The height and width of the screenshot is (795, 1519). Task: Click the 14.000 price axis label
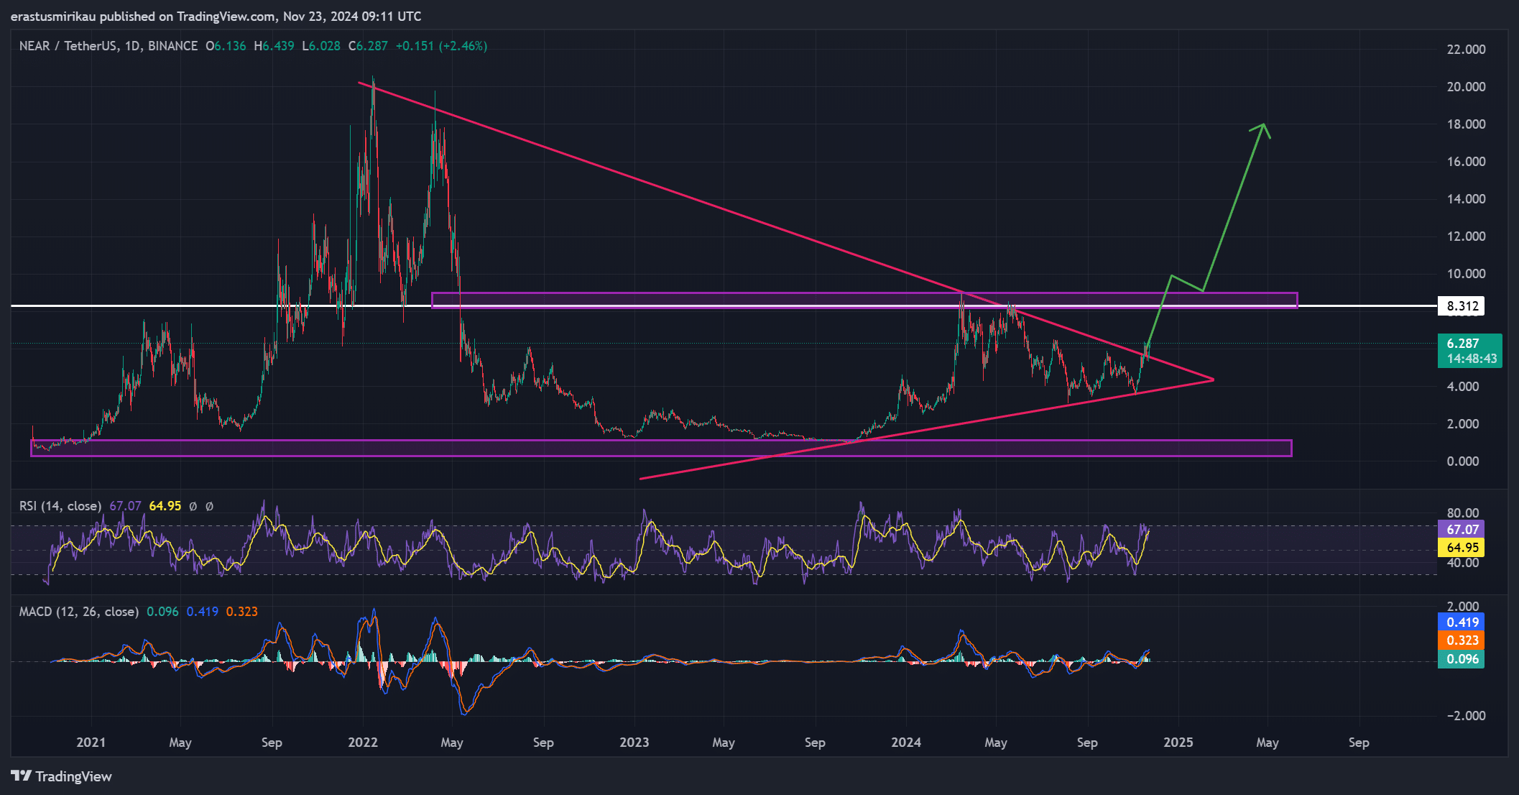(1466, 199)
